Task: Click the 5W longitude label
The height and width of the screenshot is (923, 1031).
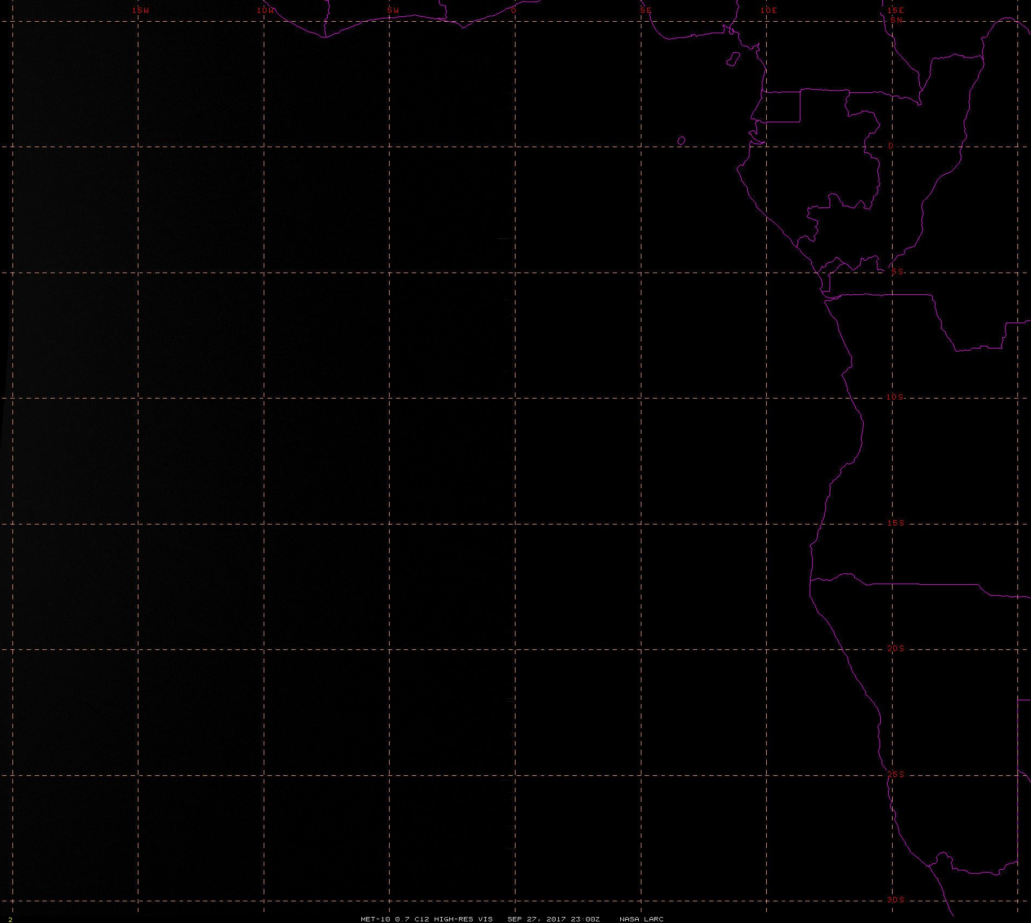Action: (393, 10)
